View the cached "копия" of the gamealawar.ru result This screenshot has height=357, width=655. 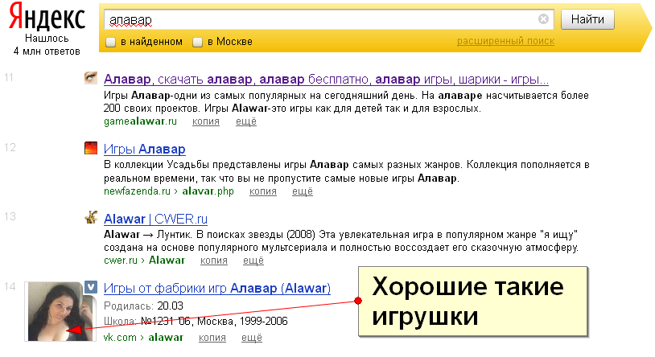[207, 121]
